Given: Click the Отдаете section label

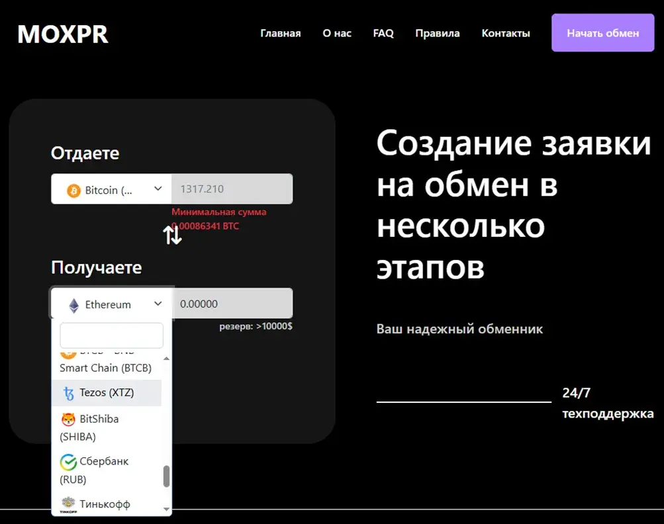Looking at the screenshot, I should click(85, 153).
